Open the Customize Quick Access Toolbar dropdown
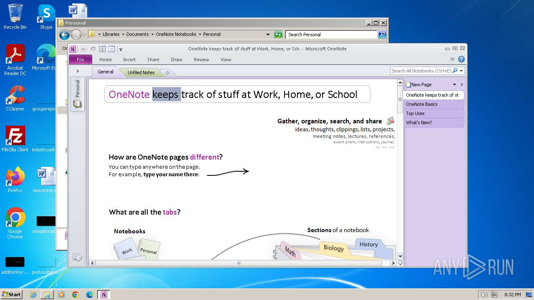Viewport: 534px width, 300px height. pos(121,49)
